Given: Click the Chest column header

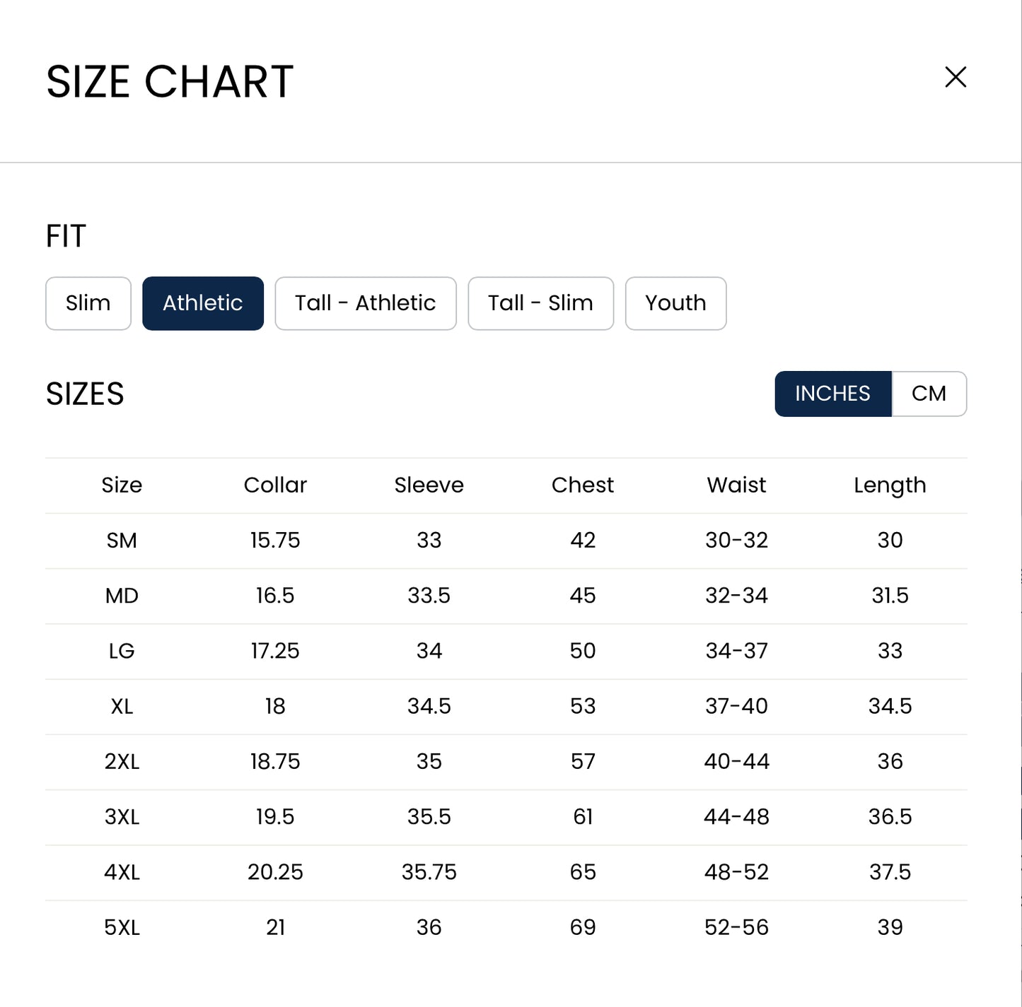Looking at the screenshot, I should coord(583,485).
